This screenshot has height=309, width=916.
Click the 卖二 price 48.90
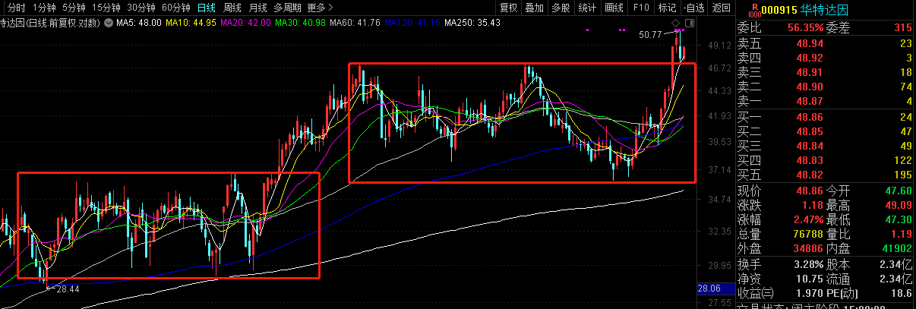click(808, 87)
